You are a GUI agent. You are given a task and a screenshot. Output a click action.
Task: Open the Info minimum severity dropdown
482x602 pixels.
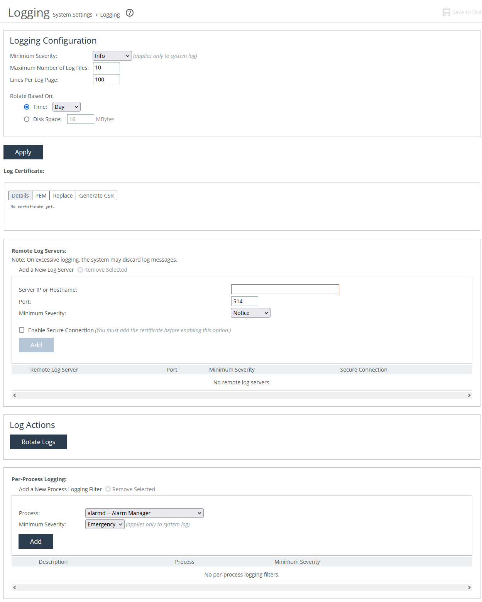coord(112,56)
